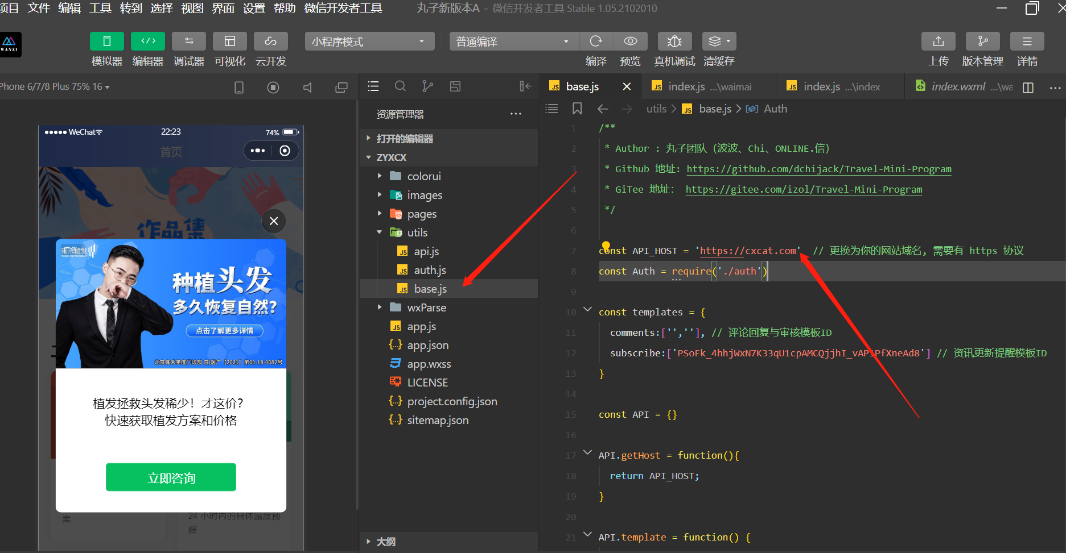Open the clear cache dropdown
This screenshot has height=553, width=1066.
[719, 41]
